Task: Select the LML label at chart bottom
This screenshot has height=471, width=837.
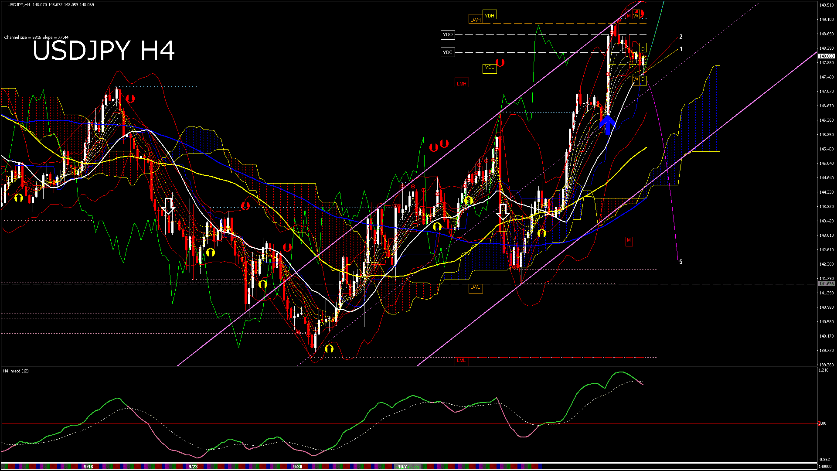Action: pyautogui.click(x=461, y=361)
